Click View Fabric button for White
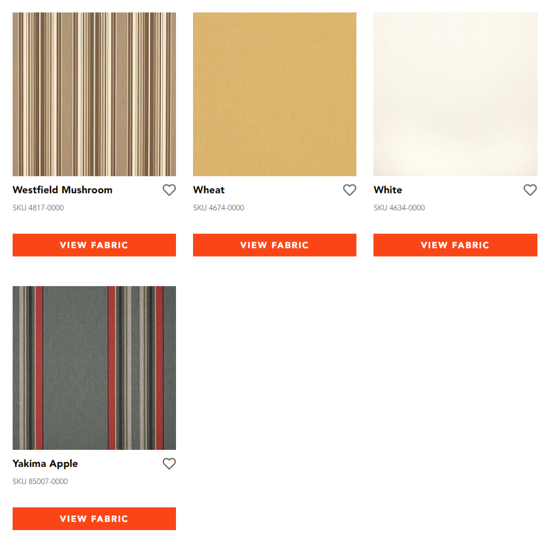 pyautogui.click(x=455, y=244)
